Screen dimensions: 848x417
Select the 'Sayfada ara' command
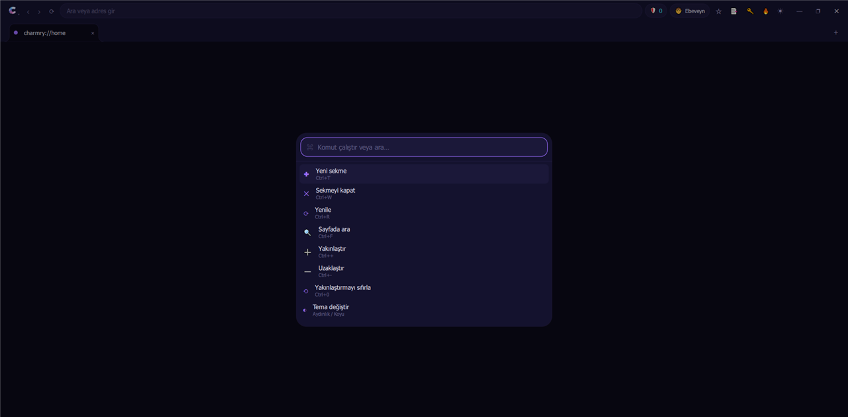[424, 232]
